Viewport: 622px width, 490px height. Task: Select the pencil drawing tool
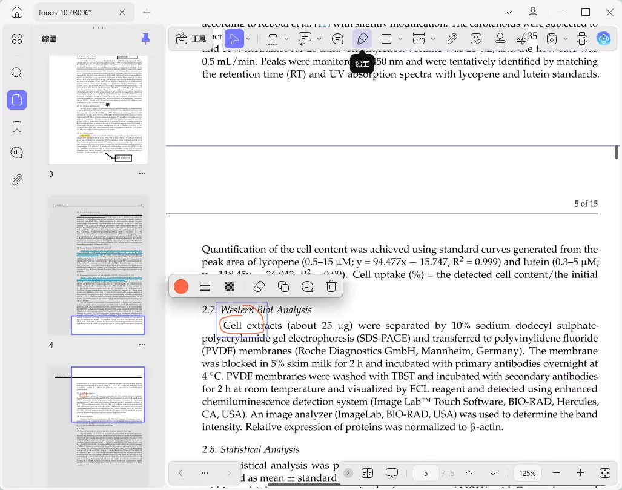point(362,39)
